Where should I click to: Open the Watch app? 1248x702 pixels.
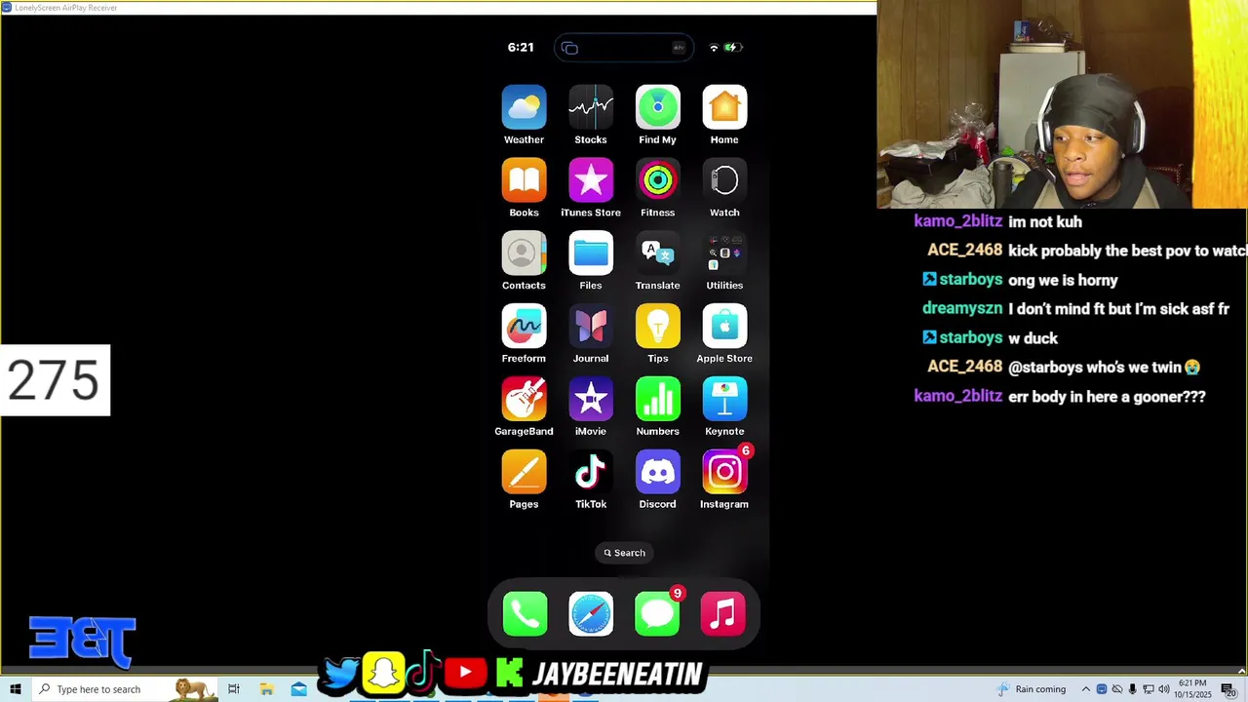coord(724,180)
